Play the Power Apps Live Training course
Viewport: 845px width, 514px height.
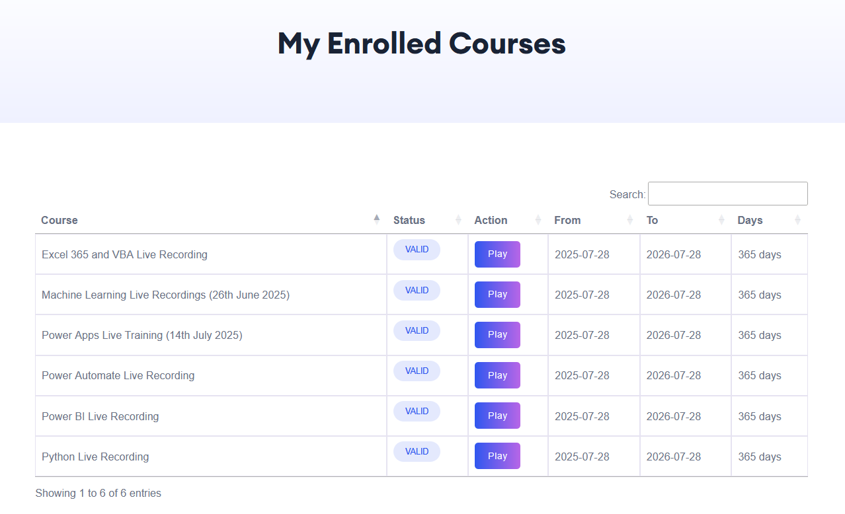497,334
